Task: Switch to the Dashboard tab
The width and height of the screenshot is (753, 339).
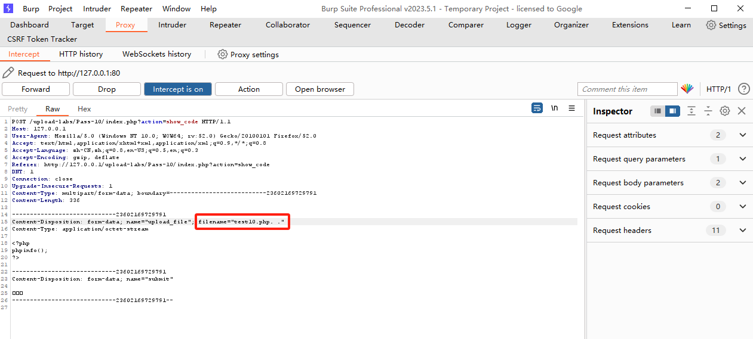Action: click(29, 25)
